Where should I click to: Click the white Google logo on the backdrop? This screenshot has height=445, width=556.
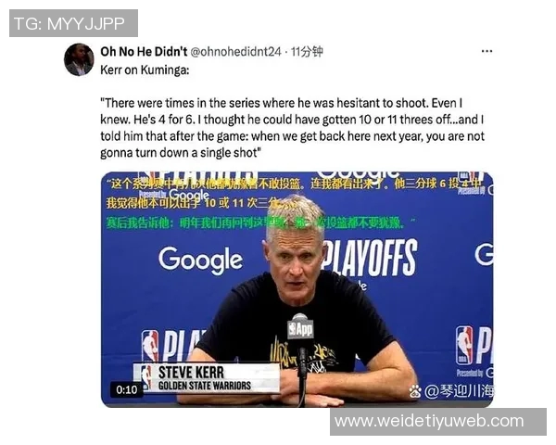click(x=200, y=261)
